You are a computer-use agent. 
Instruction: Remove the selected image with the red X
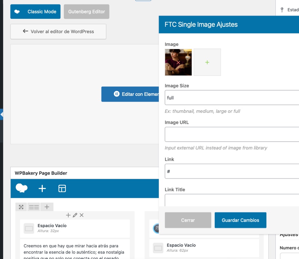click(x=178, y=63)
